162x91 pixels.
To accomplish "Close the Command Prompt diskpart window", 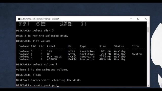I will pos(146,19).
